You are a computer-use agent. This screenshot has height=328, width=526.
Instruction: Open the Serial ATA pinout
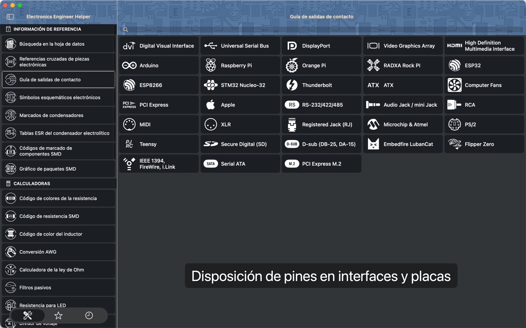[240, 164]
